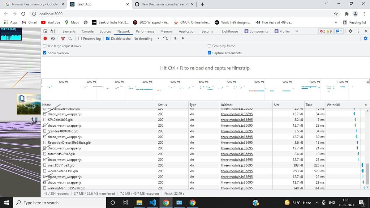This screenshot has width=370, height=208.
Task: Enable Use large request rows
Action: 44,46
